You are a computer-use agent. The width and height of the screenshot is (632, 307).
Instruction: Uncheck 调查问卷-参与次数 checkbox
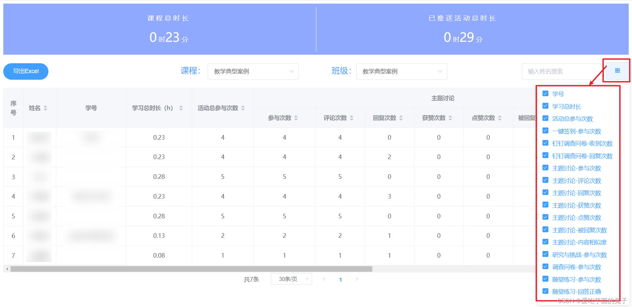(x=545, y=266)
